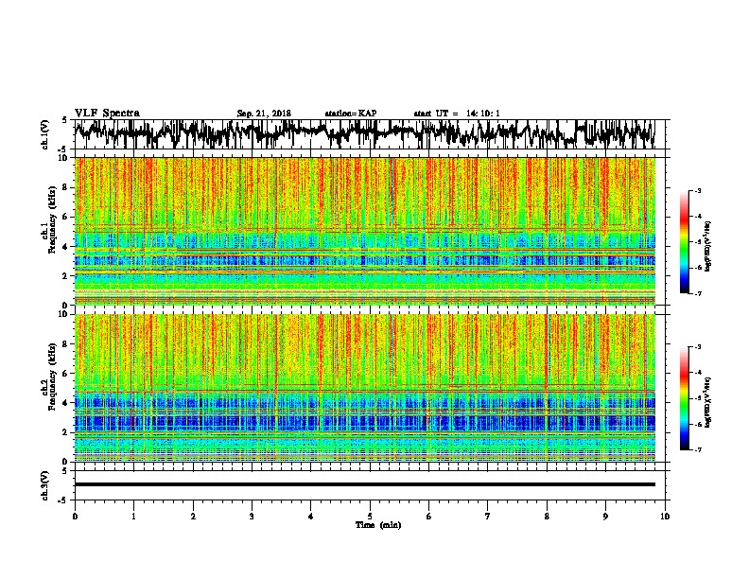Image resolution: width=749 pixels, height=579 pixels.
Task: Click the thick black ch.3 voltage line
Action: point(365,484)
